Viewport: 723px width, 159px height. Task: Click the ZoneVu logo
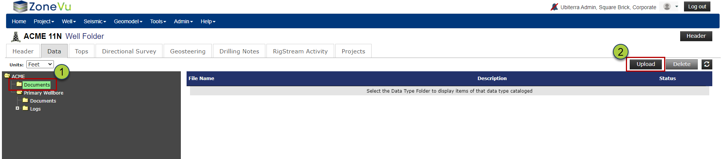click(42, 6)
